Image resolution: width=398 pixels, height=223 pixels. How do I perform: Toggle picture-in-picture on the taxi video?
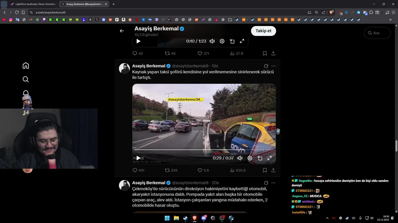point(260,158)
